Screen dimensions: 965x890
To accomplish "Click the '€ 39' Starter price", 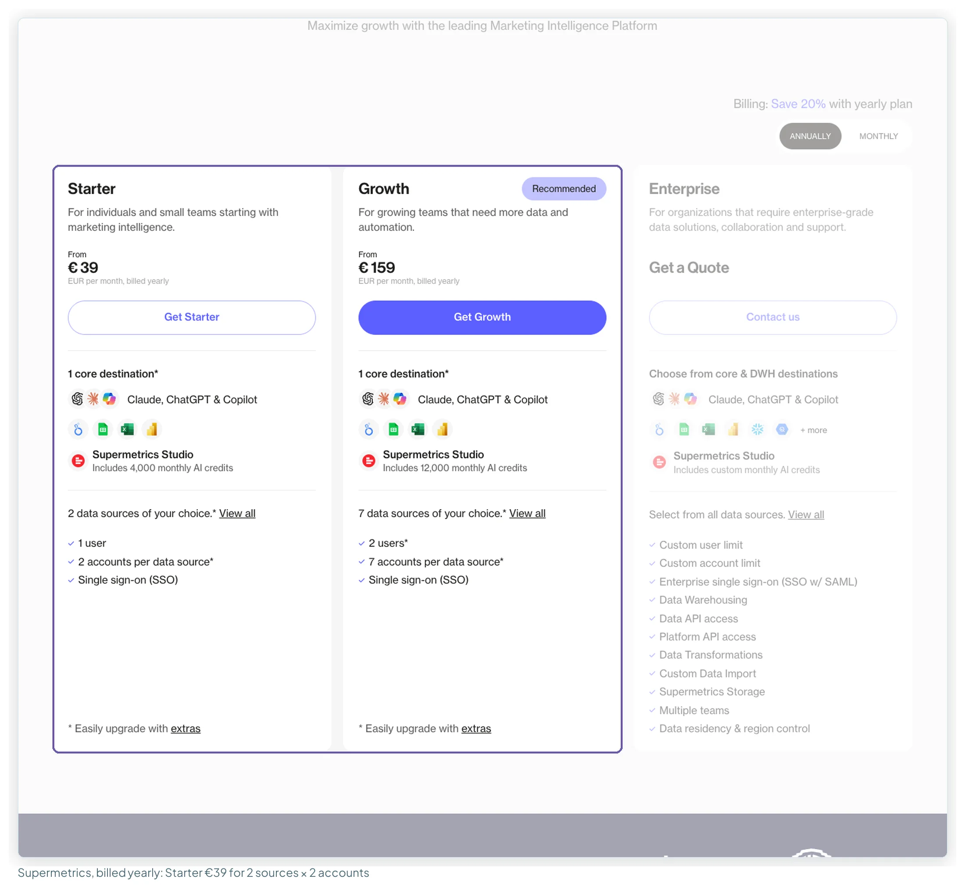I will coord(83,267).
